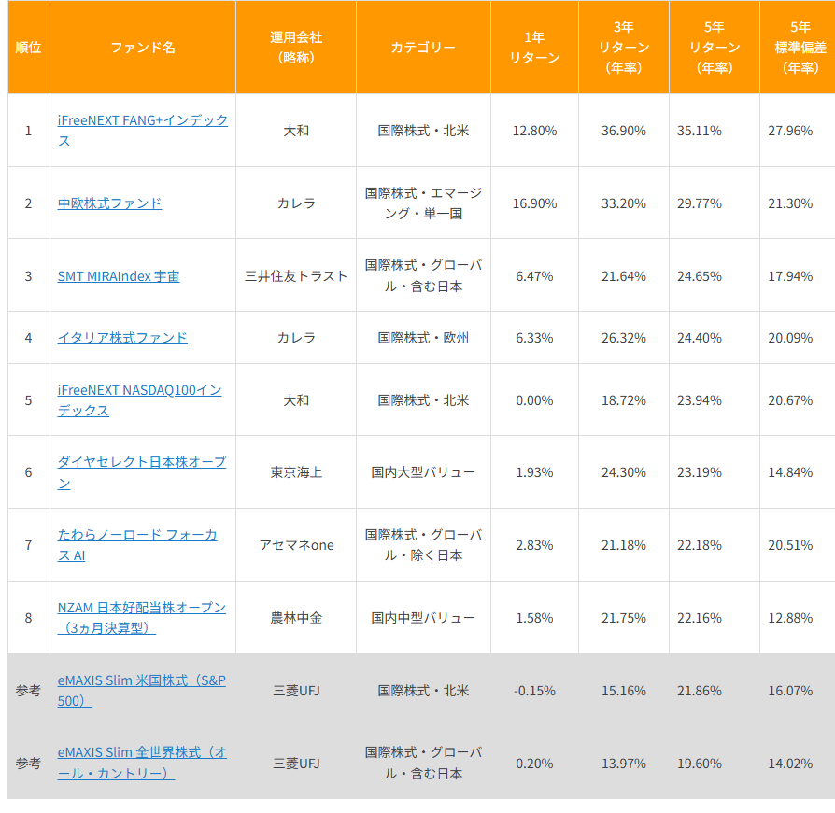Select the 2.83% one-year return cell
The height and width of the screenshot is (813, 835).
(x=534, y=545)
